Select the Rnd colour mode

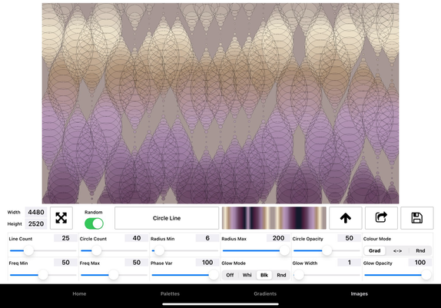(420, 250)
